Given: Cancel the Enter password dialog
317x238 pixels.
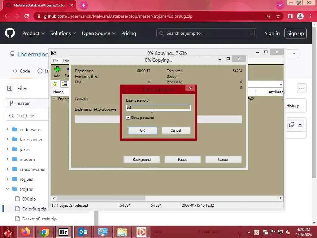Looking at the screenshot, I should pos(176,130).
